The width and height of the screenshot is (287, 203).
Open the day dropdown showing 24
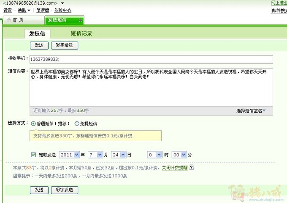[119, 155]
